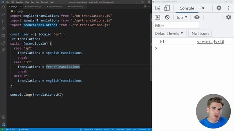234x131 pixels.
Task: Open the Default levels dropdown
Action: tap(169, 33)
